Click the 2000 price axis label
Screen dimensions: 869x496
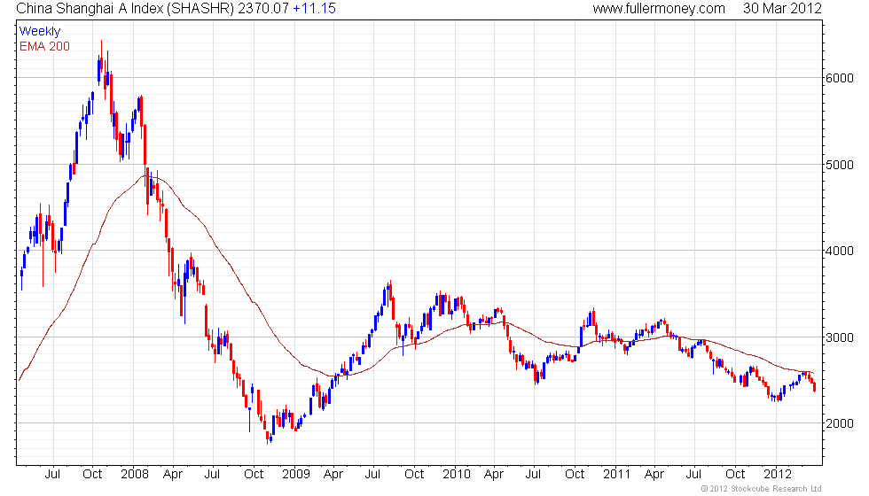(x=839, y=423)
